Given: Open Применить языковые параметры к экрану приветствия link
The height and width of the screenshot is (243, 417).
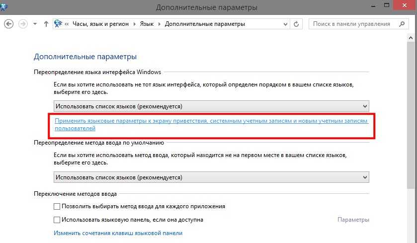Looking at the screenshot, I should coord(211,124).
